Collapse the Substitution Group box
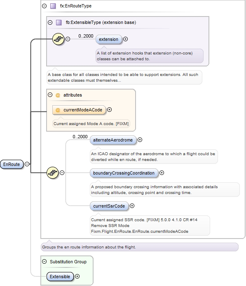This screenshot has height=286, width=246. [x=44, y=262]
